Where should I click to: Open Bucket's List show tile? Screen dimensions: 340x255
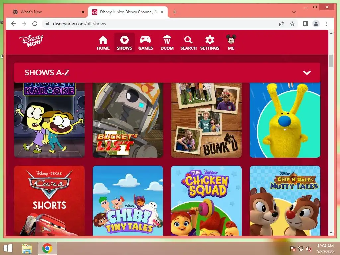[128, 120]
